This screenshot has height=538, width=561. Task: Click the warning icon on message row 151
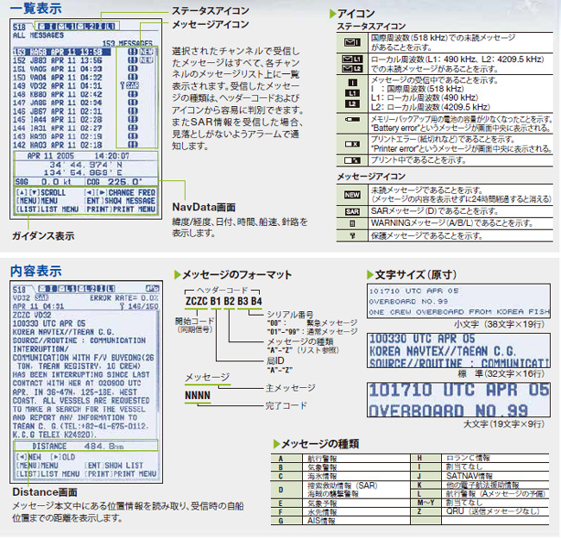pos(133,69)
